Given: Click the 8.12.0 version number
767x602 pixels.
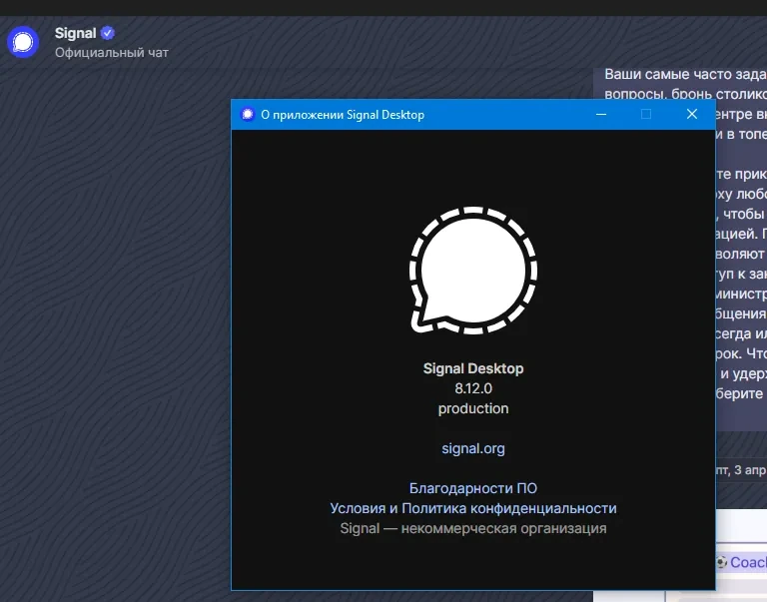Looking at the screenshot, I should [x=473, y=388].
